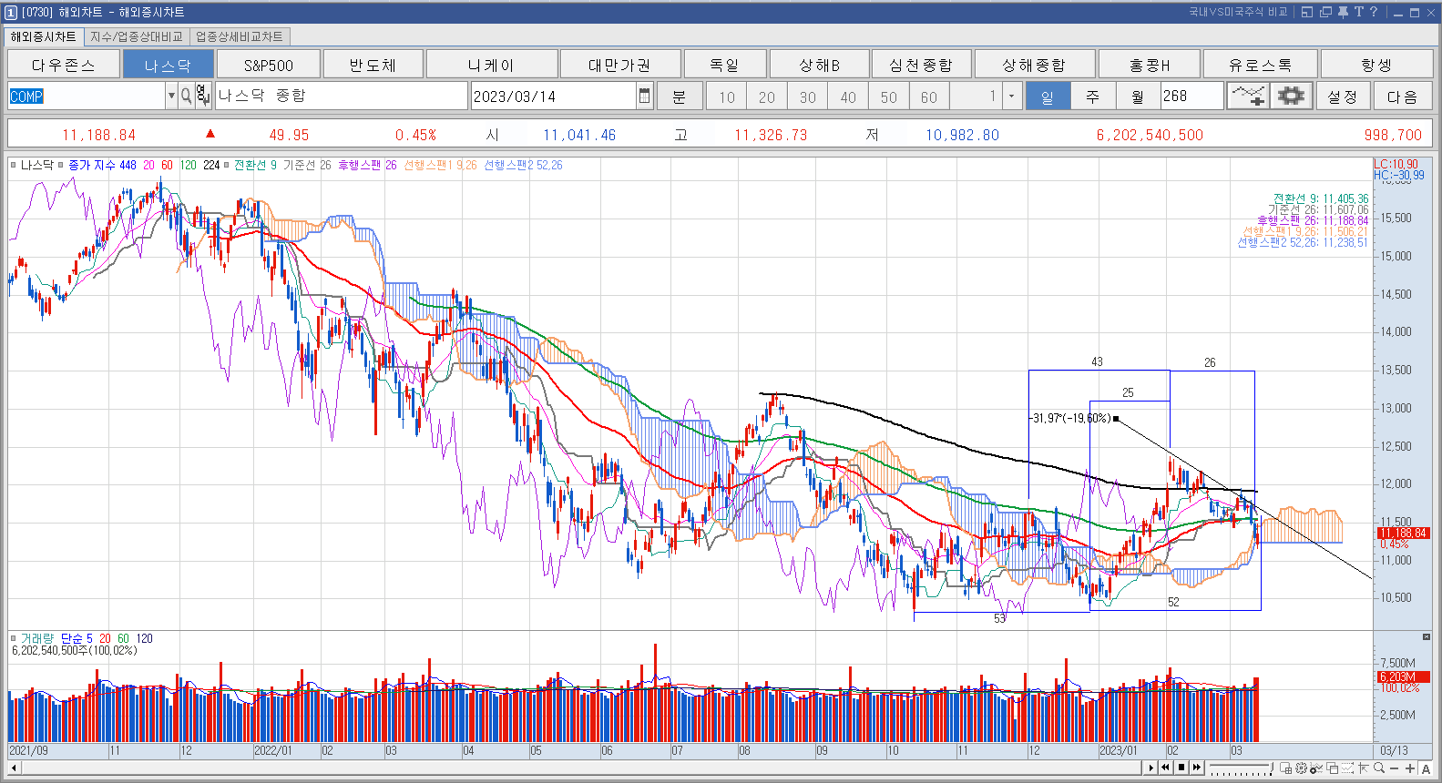Click the COMP symbol code field
The width and height of the screenshot is (1442, 783).
87,96
